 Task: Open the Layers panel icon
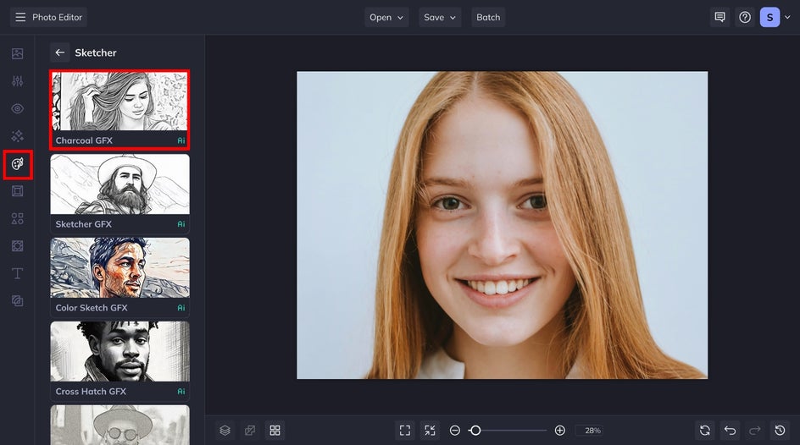pyautogui.click(x=225, y=431)
